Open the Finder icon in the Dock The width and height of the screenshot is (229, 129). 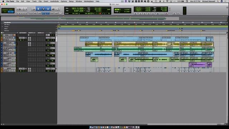(91, 128)
